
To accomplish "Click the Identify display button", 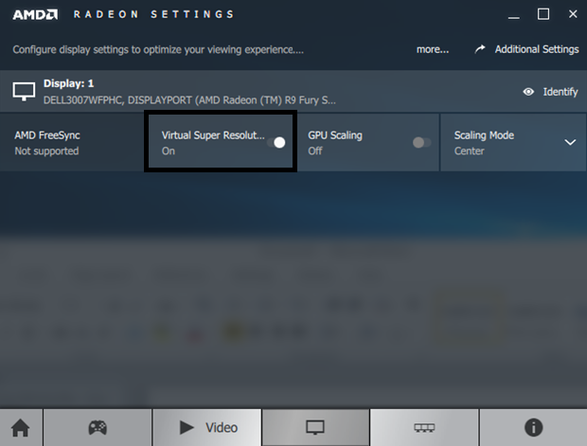I will [550, 92].
